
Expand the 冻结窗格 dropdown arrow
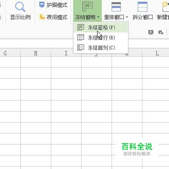98,17
